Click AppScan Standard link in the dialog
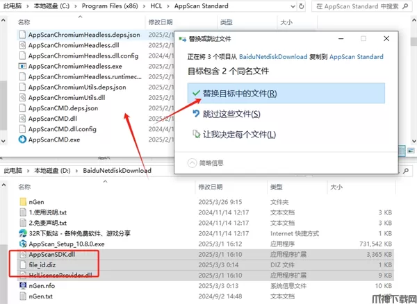Screen dimensions: 417x304 (357, 56)
